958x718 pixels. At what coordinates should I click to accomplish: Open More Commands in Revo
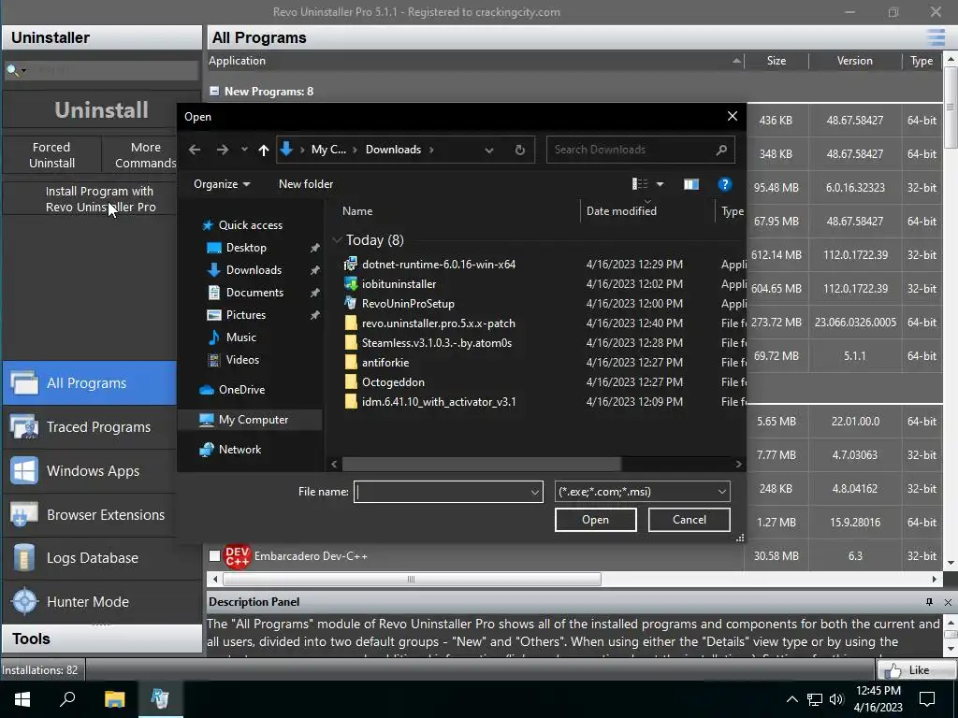[x=145, y=155]
